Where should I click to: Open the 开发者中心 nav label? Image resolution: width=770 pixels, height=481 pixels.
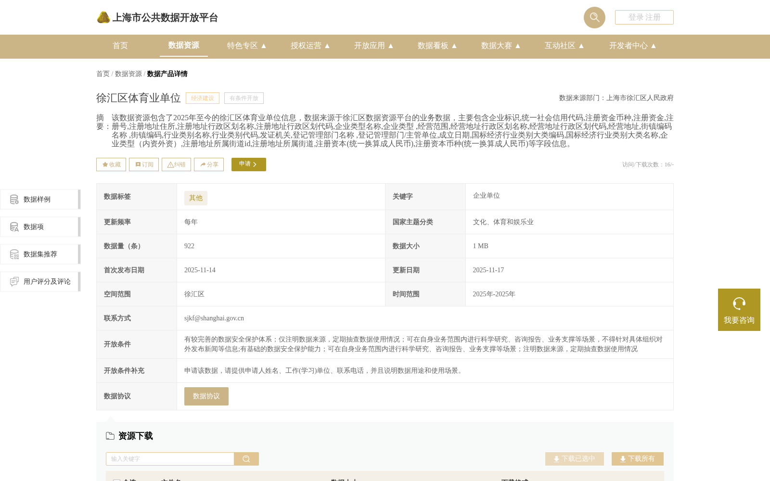[x=629, y=46]
